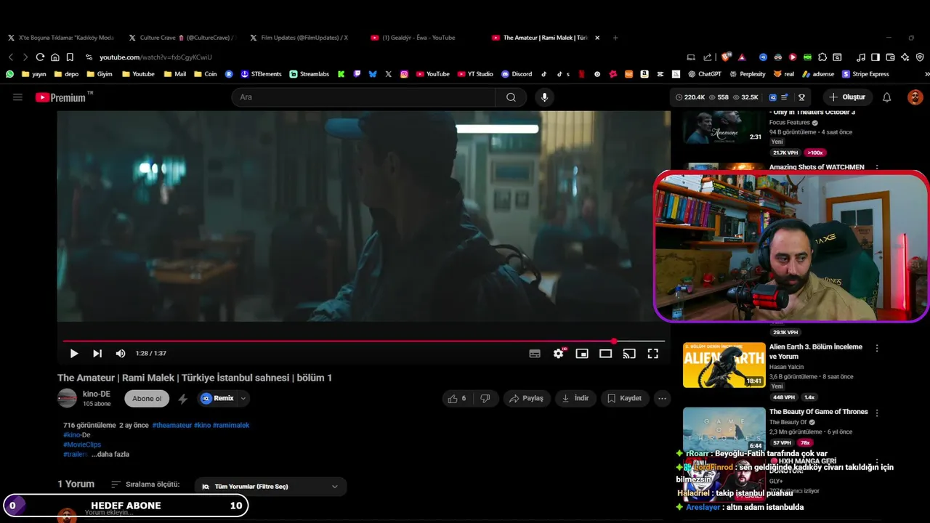Open the Brave Shields lion icon
This screenshot has width=930, height=523.
pyautogui.click(x=726, y=57)
